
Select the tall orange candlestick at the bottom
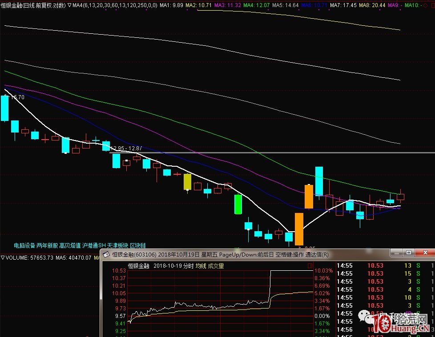[299, 229]
